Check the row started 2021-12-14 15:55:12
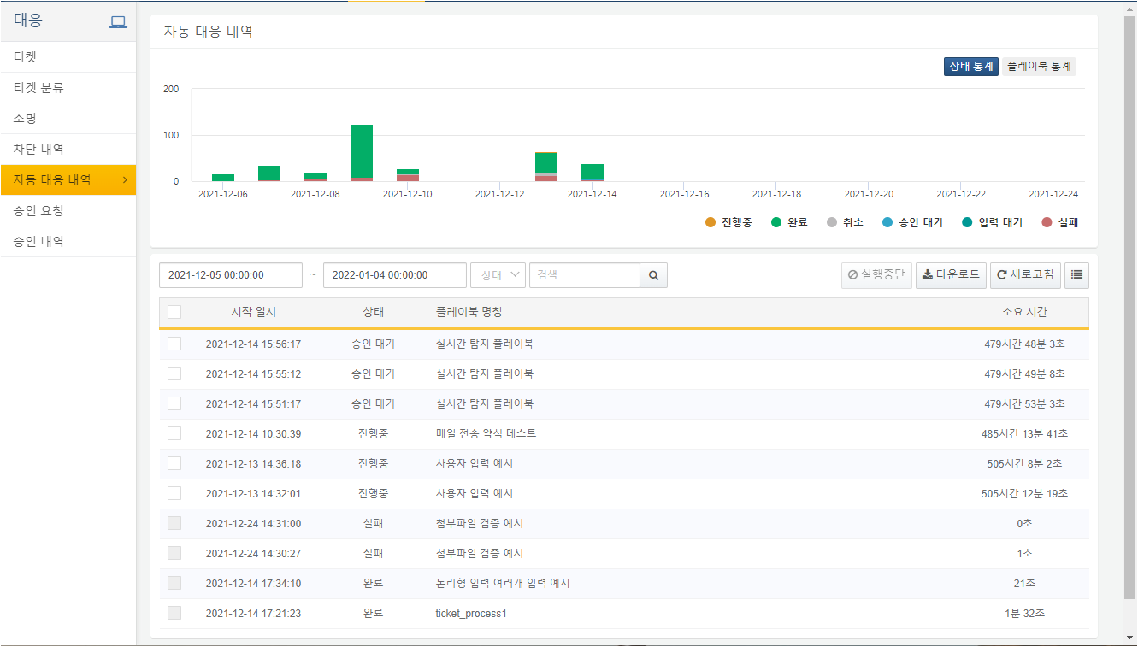Image resolution: width=1138 pixels, height=647 pixels. [x=174, y=373]
